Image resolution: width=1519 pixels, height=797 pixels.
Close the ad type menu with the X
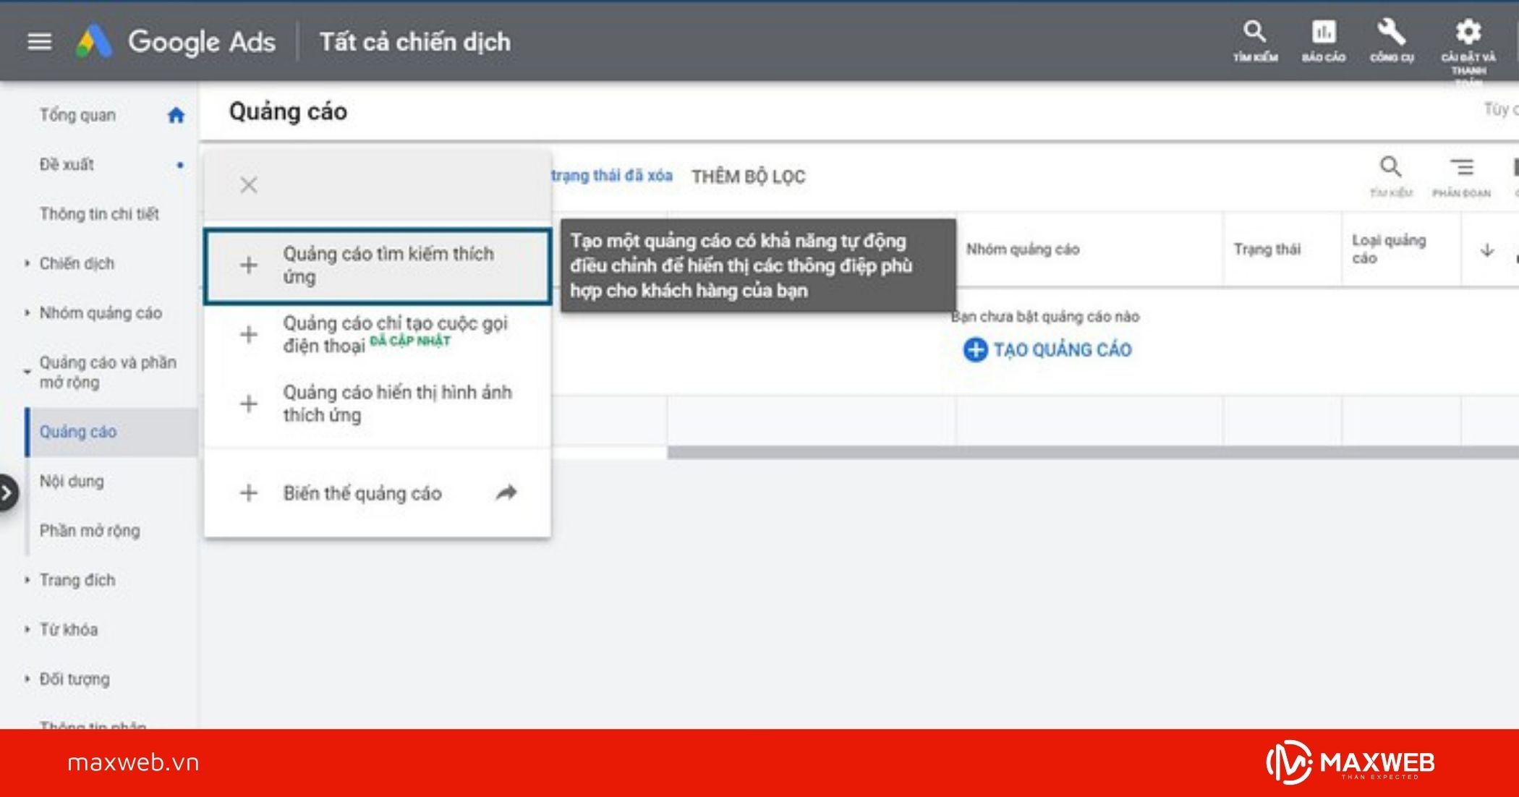pos(248,184)
